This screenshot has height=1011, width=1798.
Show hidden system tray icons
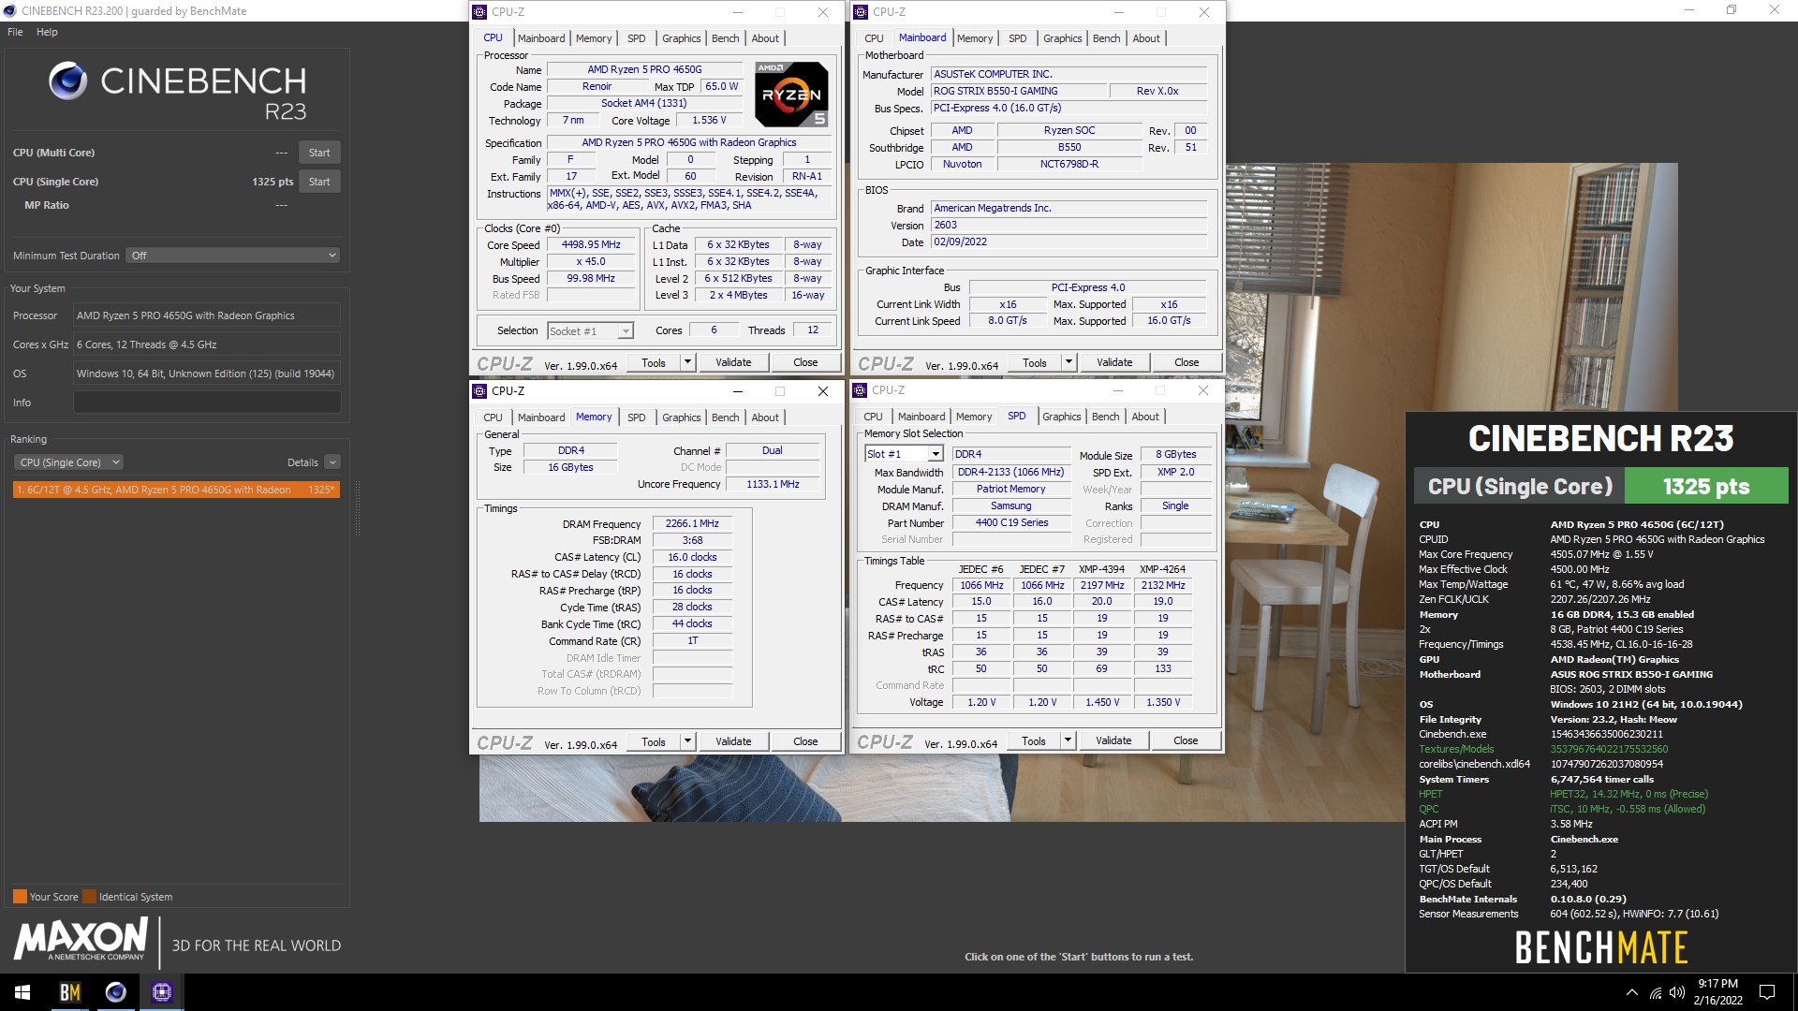[x=1632, y=992]
